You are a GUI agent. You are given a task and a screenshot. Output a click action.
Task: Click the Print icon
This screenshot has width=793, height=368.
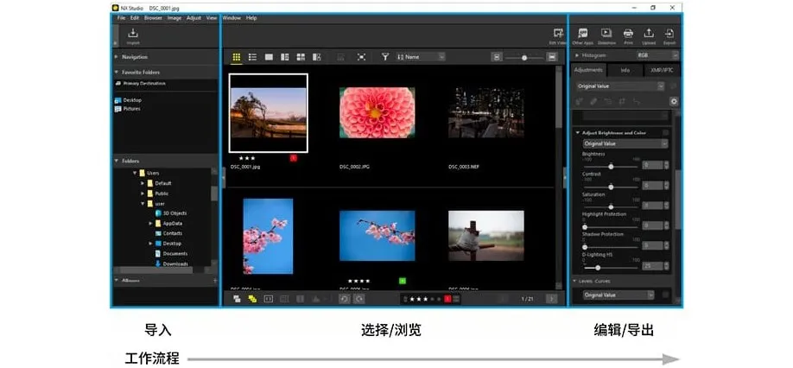pyautogui.click(x=628, y=34)
